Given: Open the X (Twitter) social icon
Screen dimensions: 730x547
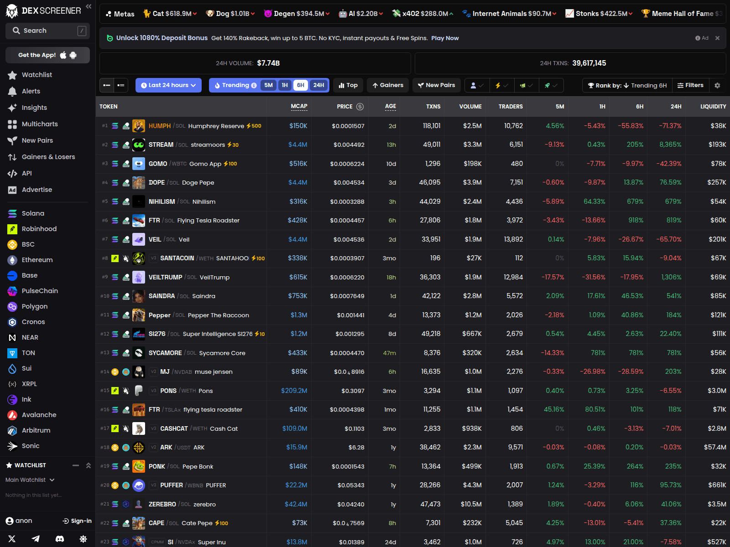Looking at the screenshot, I should click(x=12, y=539).
